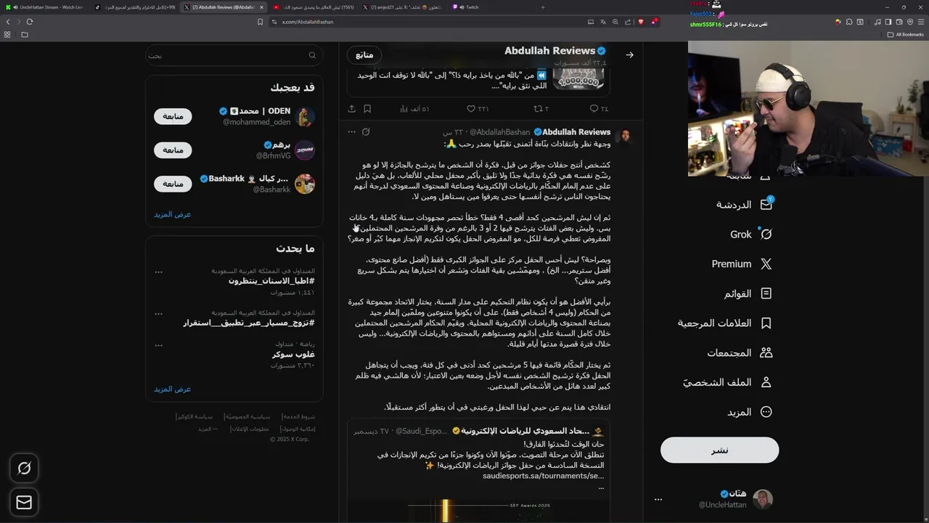Image resolution: width=929 pixels, height=523 pixels.
Task: Open Premium from the sidebar
Action: tap(742, 264)
